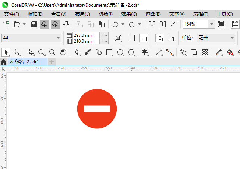Open the 位图(B) menu
The width and height of the screenshot is (240, 169).
[x=153, y=14]
